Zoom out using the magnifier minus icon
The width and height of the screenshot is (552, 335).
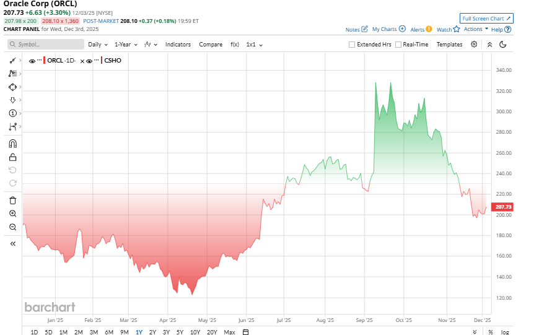12,227
